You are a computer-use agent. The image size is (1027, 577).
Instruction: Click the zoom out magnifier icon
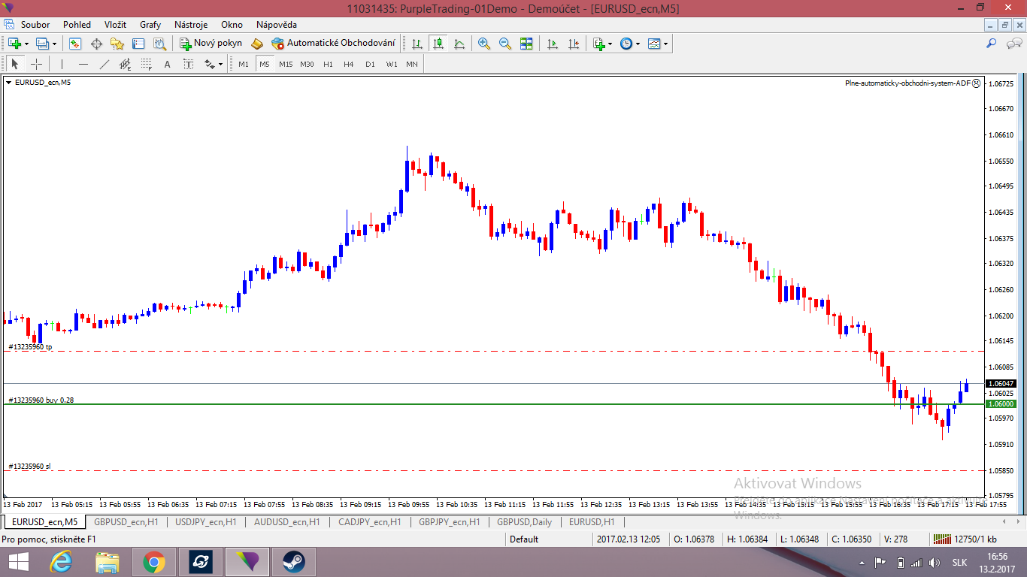click(x=505, y=44)
